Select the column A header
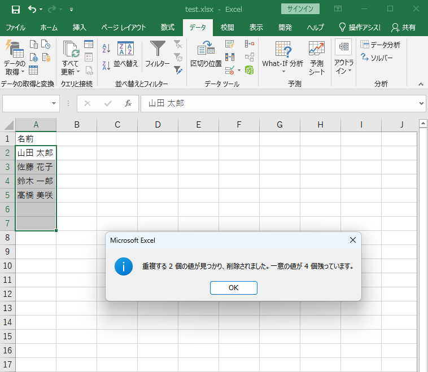 pyautogui.click(x=36, y=125)
